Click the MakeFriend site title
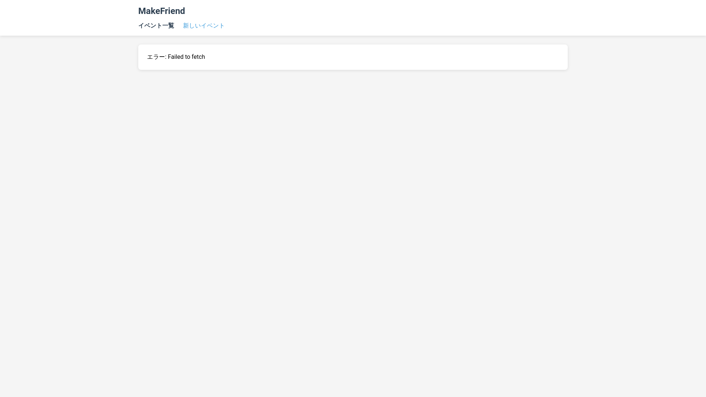This screenshot has height=397, width=706. pos(161,11)
